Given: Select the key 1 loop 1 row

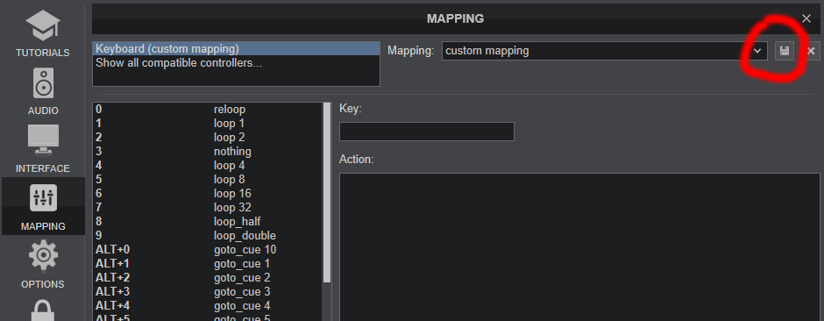Looking at the screenshot, I should click(208, 124).
